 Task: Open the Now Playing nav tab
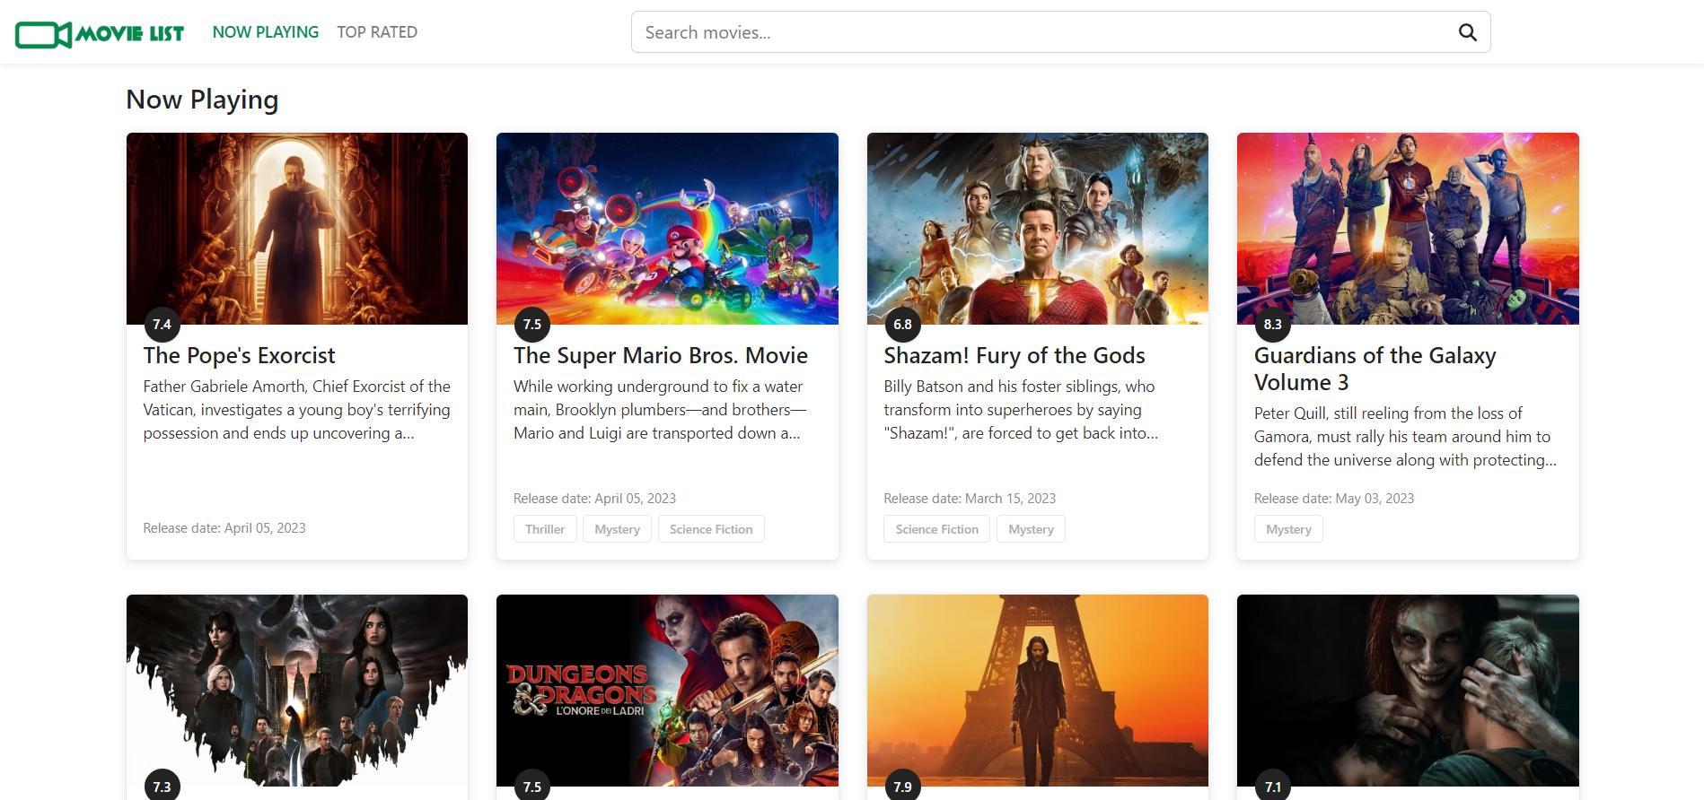click(266, 32)
